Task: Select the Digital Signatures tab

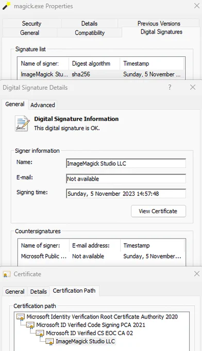Action: [161, 32]
